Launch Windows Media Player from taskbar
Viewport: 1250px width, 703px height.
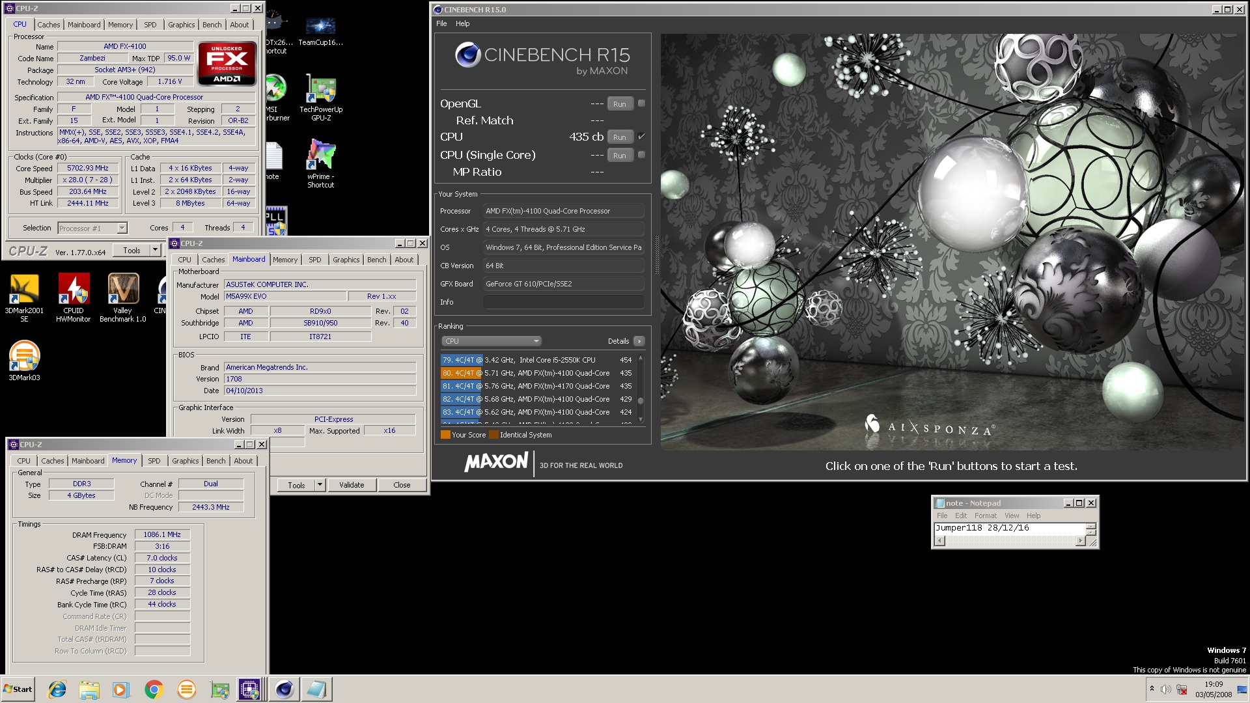point(121,689)
